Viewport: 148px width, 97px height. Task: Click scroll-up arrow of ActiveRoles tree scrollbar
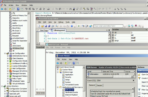pyautogui.click(x=28, y=13)
